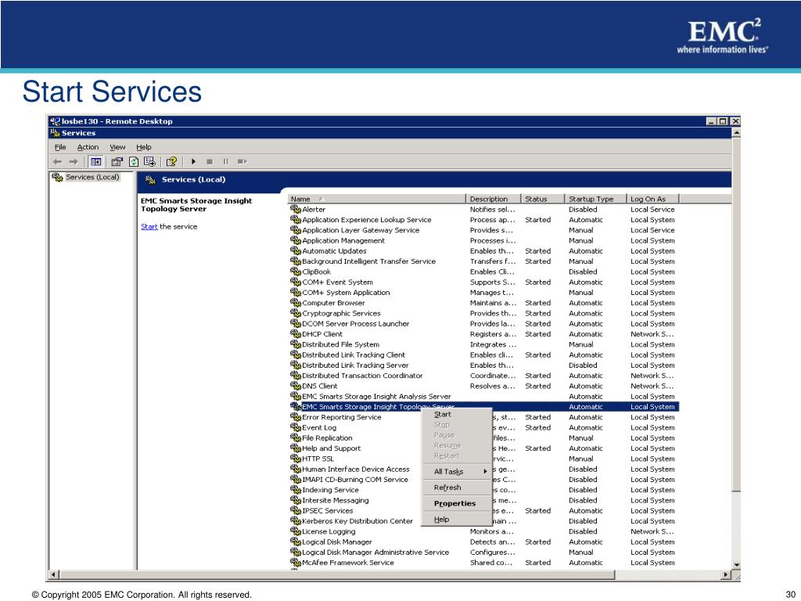Click the Services (Local) header icon in right pane
Viewport: 801px width, 601px height.
point(150,179)
